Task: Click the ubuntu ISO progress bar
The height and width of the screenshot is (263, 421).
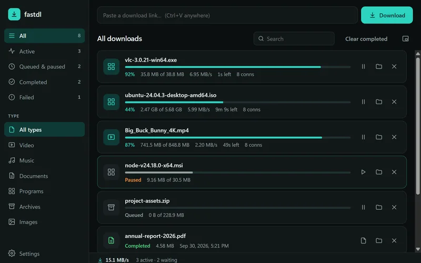Action: tap(238, 102)
